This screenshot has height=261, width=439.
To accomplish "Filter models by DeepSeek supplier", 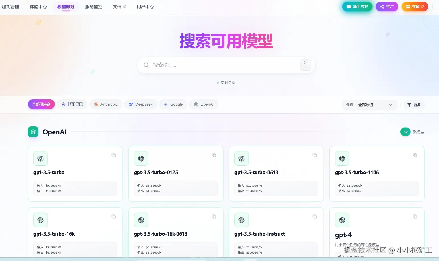I will [x=141, y=104].
